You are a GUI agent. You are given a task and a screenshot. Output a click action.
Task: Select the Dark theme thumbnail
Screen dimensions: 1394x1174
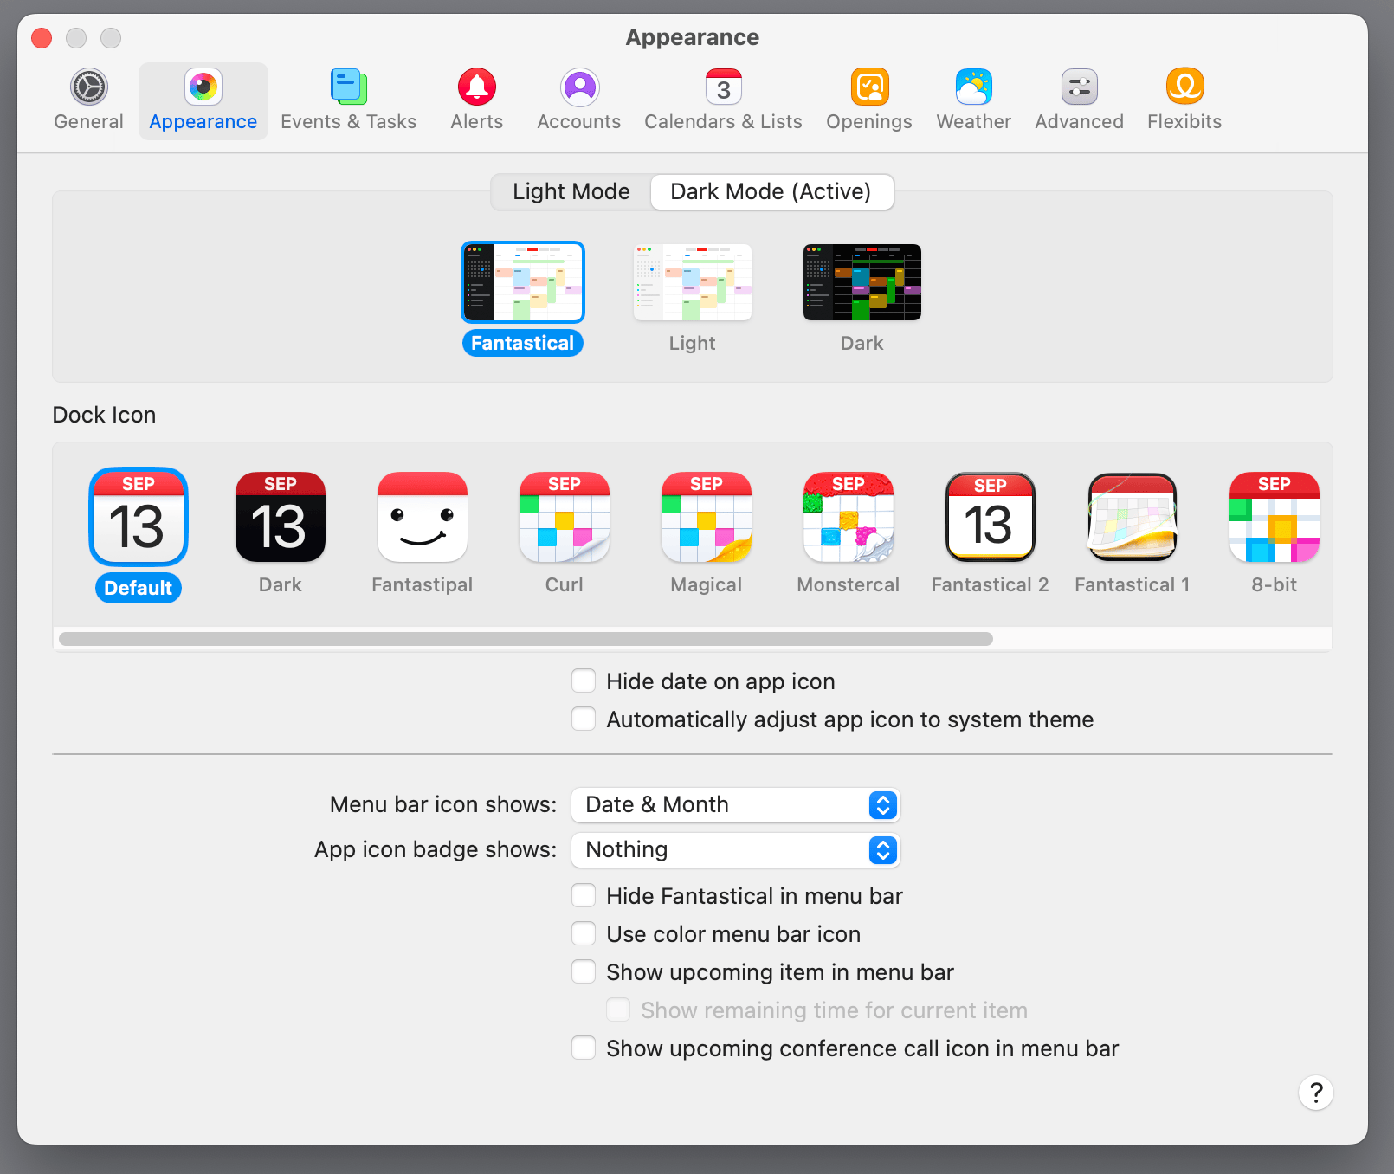pos(862,282)
